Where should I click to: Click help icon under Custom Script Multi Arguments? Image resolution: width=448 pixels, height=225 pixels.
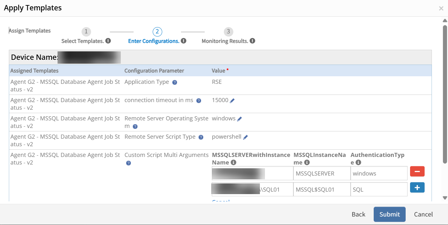(128, 163)
